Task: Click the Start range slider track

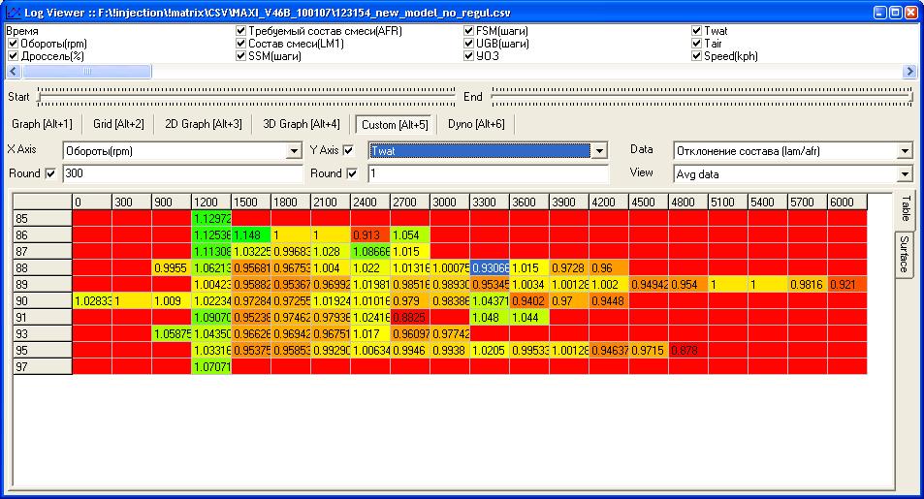Action: [242, 96]
